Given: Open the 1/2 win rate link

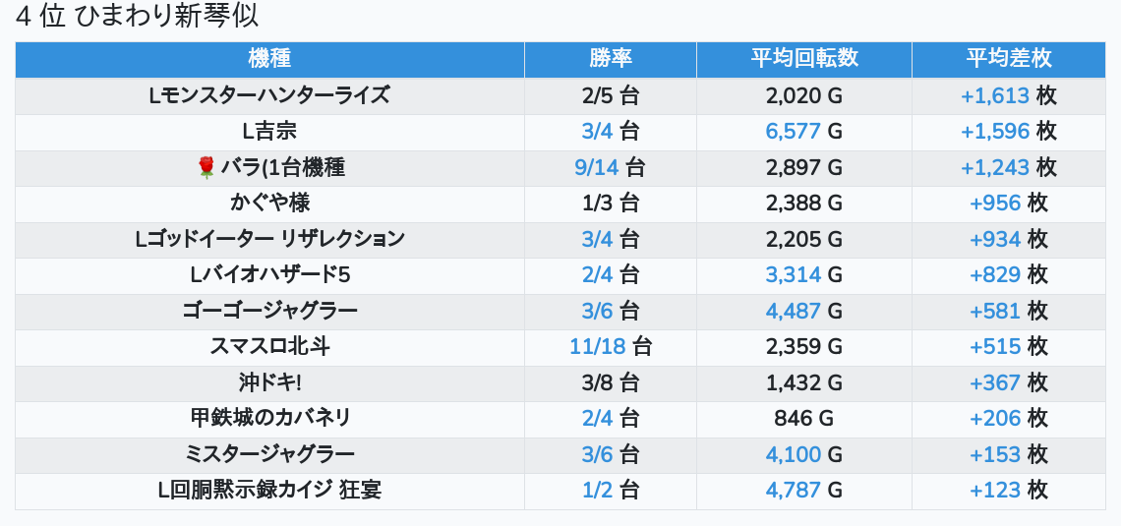Looking at the screenshot, I should click(x=597, y=490).
